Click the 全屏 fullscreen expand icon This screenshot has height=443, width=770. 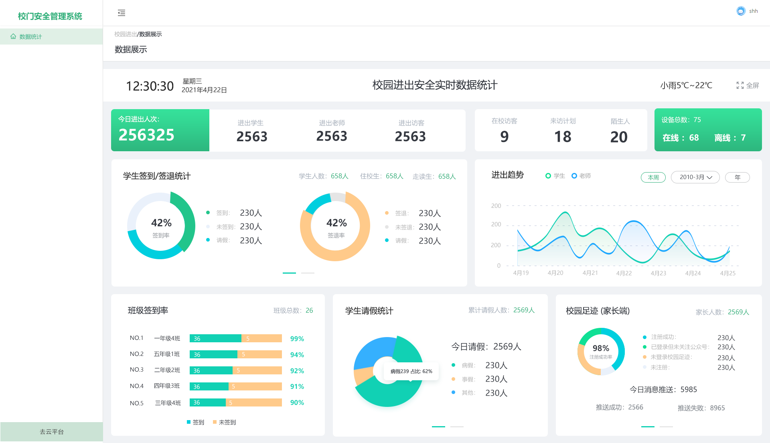[740, 85]
